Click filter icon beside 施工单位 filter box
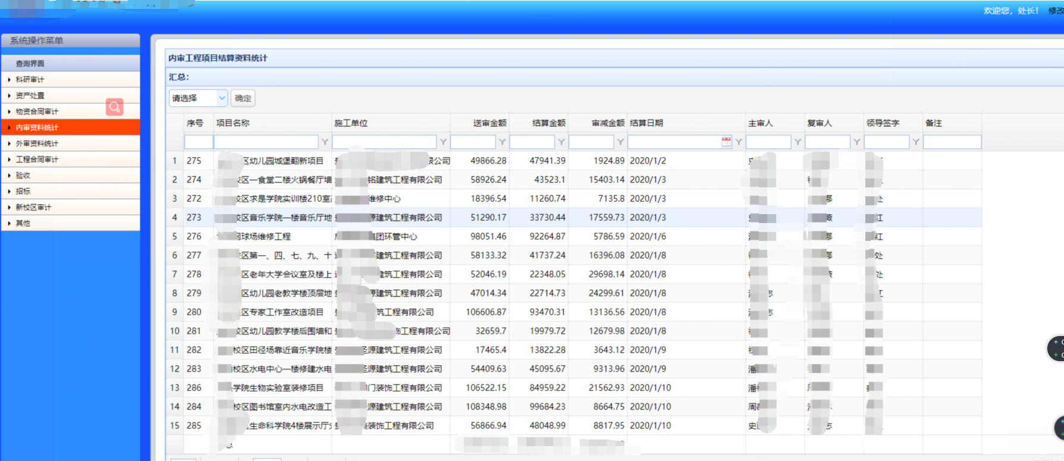Image resolution: width=1064 pixels, height=461 pixels. tap(443, 142)
